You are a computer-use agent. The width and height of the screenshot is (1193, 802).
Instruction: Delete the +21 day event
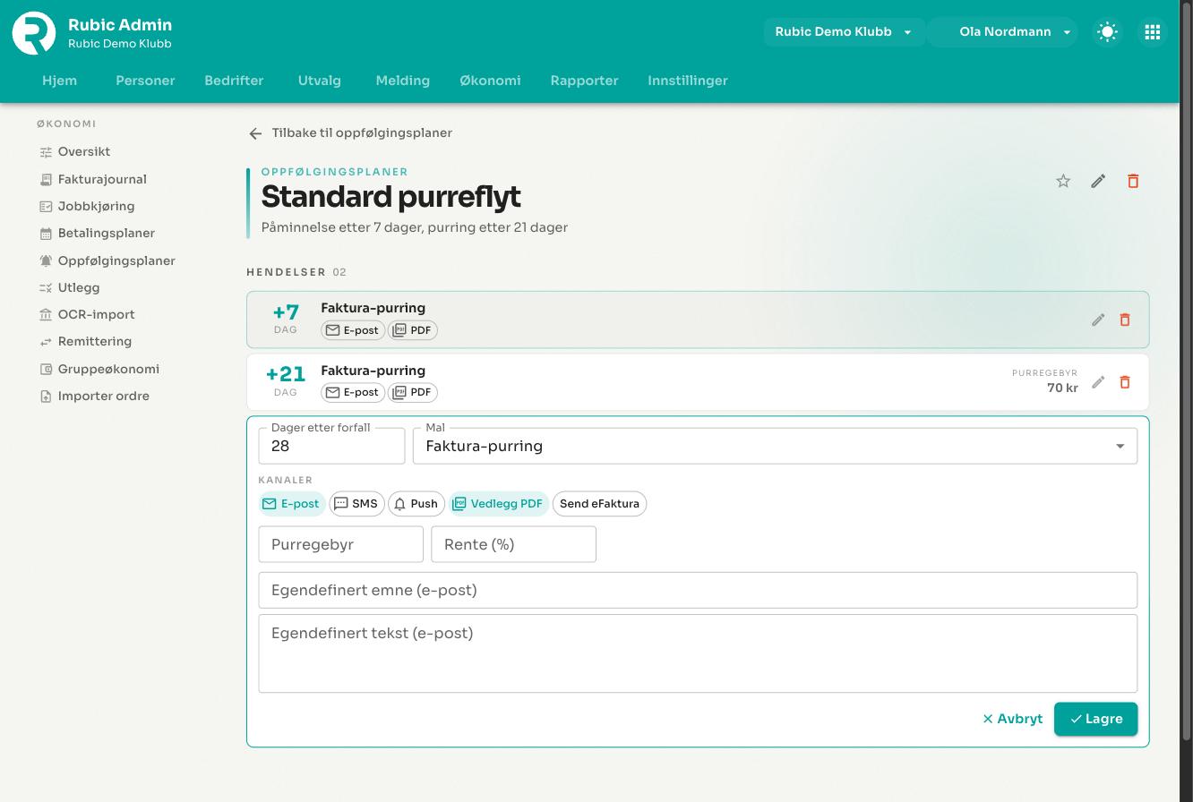coord(1125,382)
